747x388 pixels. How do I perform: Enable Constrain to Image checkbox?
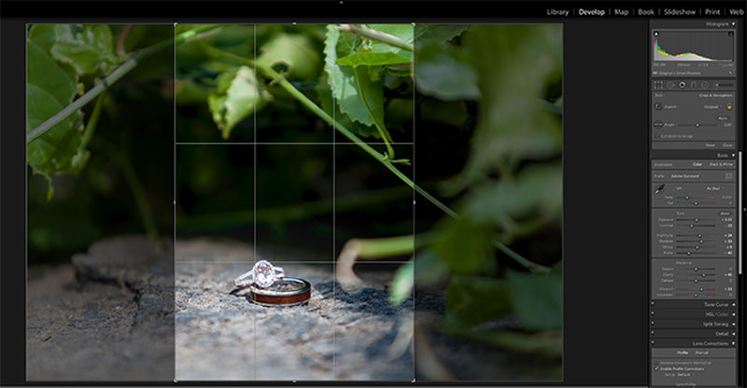(657, 136)
